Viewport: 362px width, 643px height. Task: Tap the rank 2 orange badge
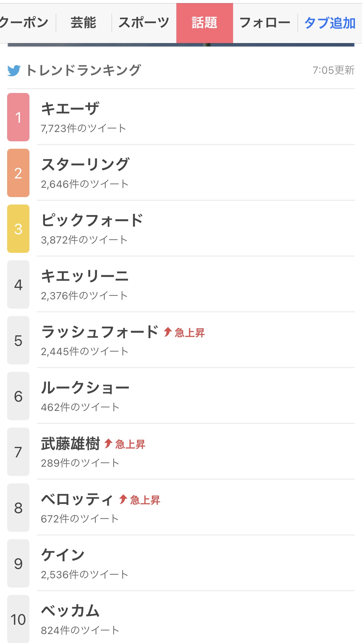[18, 173]
